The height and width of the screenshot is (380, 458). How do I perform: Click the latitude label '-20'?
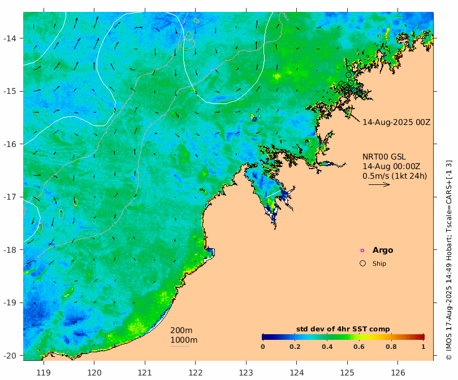10,356
